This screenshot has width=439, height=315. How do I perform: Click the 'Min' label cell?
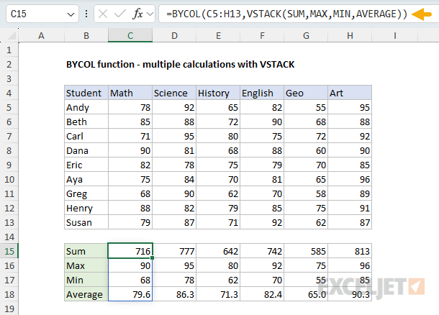[86, 280]
